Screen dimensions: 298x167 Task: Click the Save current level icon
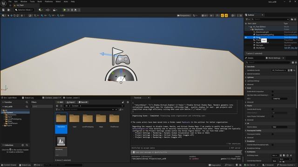[3, 10]
